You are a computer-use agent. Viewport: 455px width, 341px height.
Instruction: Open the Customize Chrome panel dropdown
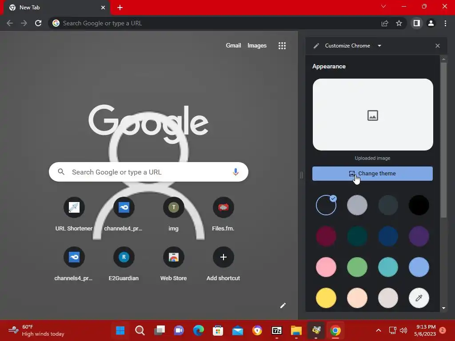(379, 46)
